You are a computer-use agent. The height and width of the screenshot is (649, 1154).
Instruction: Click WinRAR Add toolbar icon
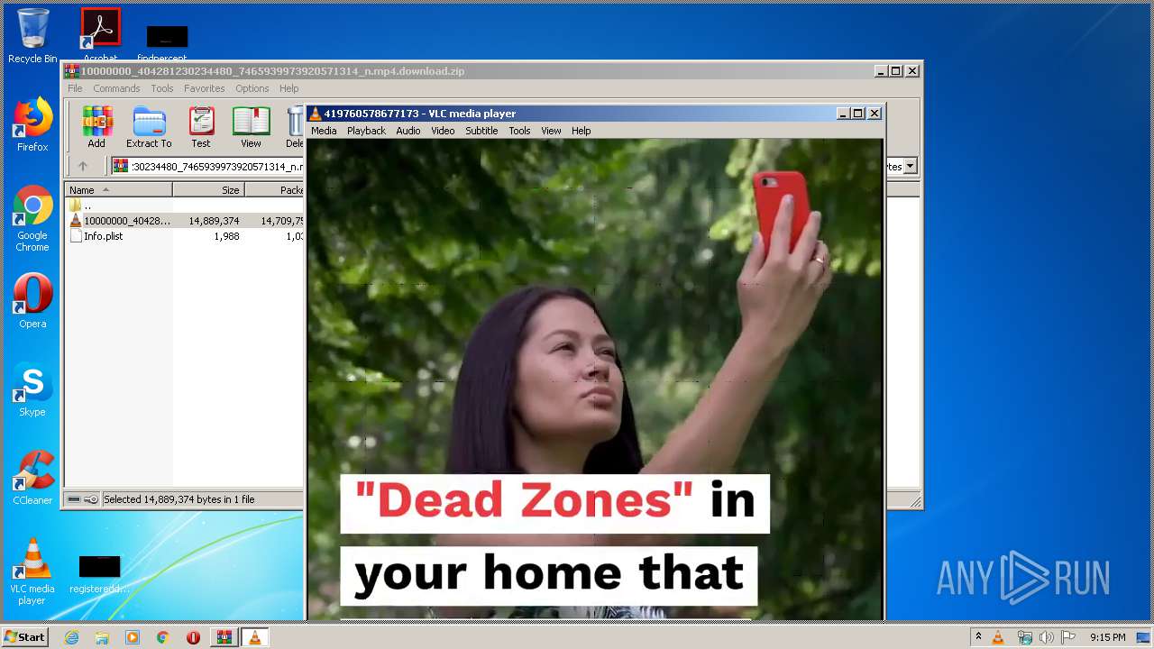pyautogui.click(x=96, y=126)
